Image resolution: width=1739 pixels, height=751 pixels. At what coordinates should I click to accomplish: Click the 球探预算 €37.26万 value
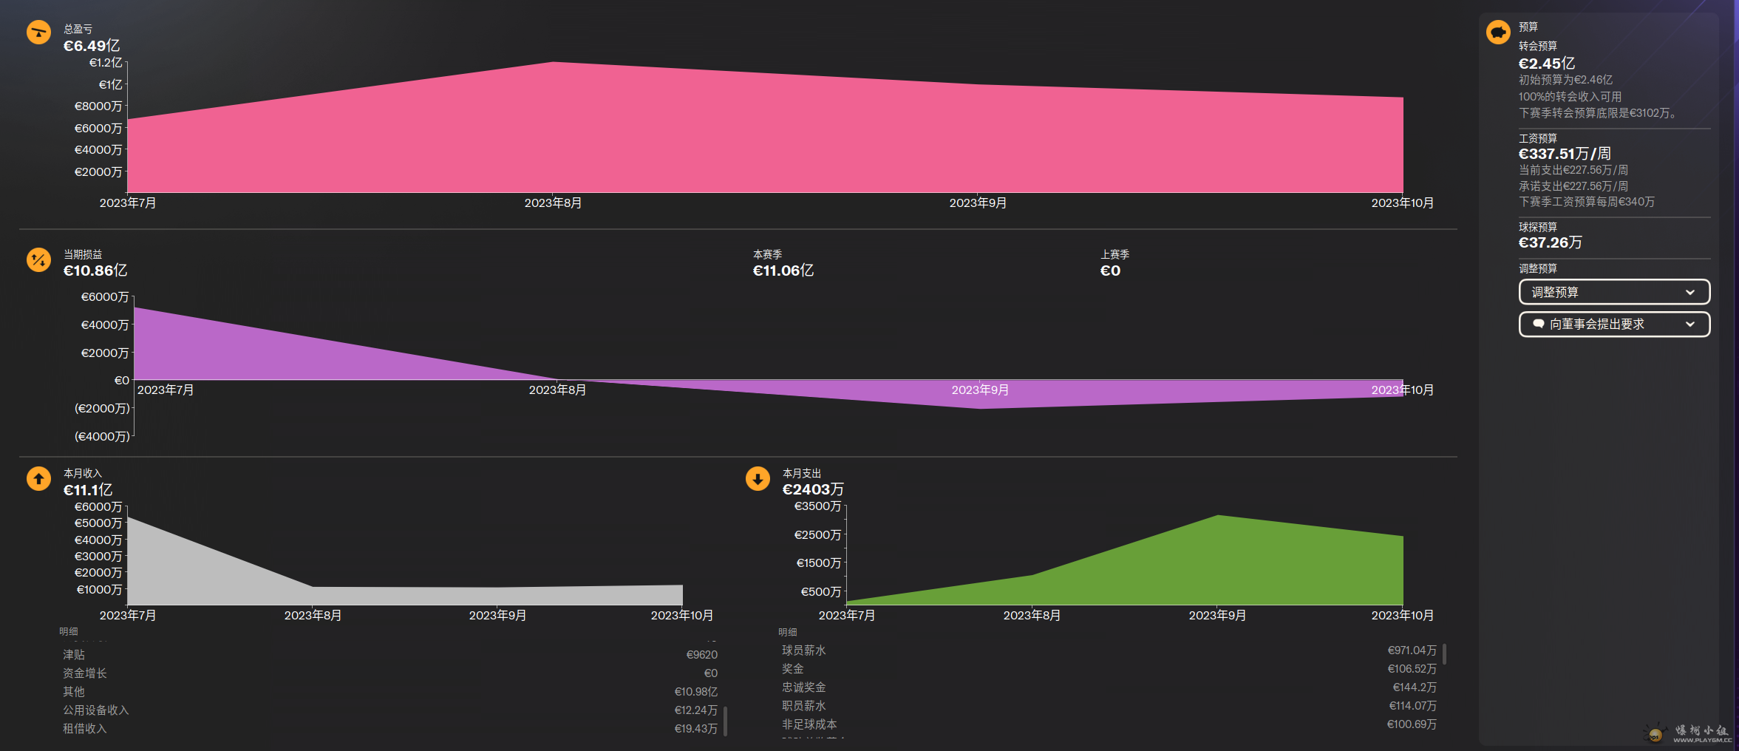click(x=1551, y=242)
